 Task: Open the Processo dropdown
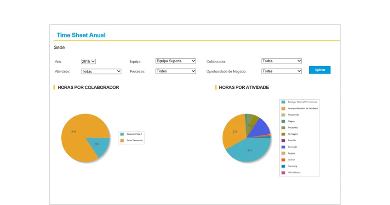click(x=176, y=71)
